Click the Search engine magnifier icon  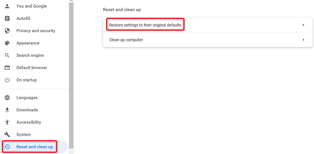[x=7, y=55]
